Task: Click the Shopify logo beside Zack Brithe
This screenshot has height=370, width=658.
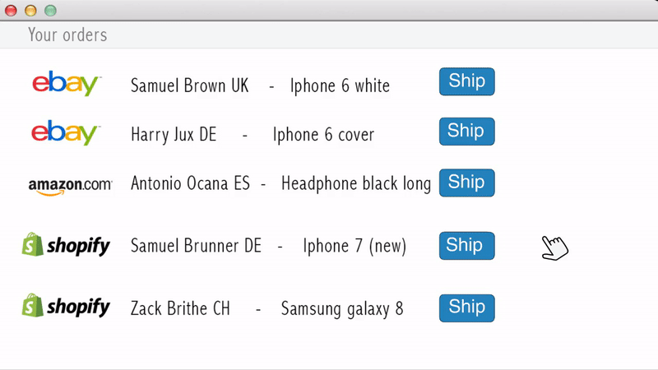Action: tap(66, 305)
